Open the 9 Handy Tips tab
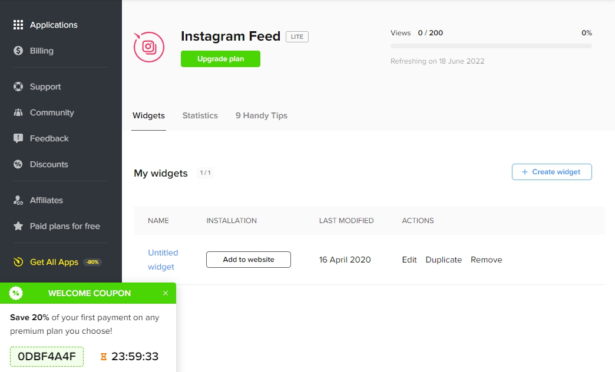615x372 pixels. point(261,115)
